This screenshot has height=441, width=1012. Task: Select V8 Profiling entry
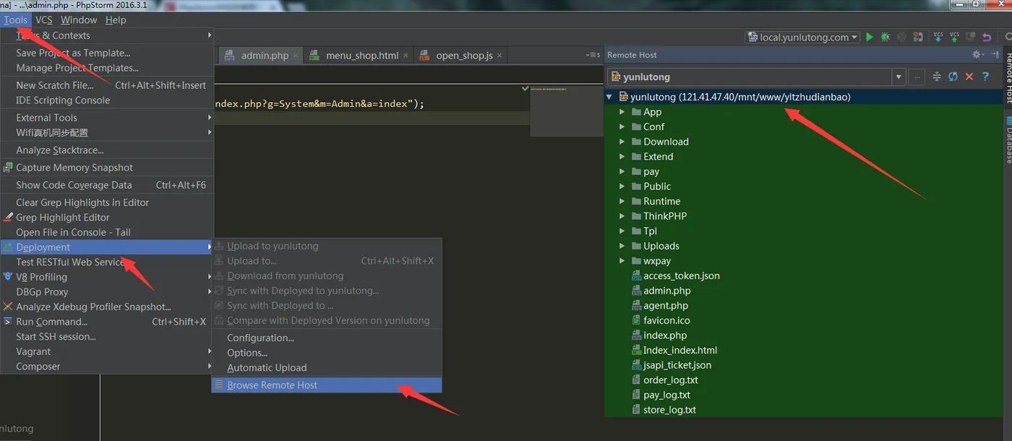(x=107, y=277)
